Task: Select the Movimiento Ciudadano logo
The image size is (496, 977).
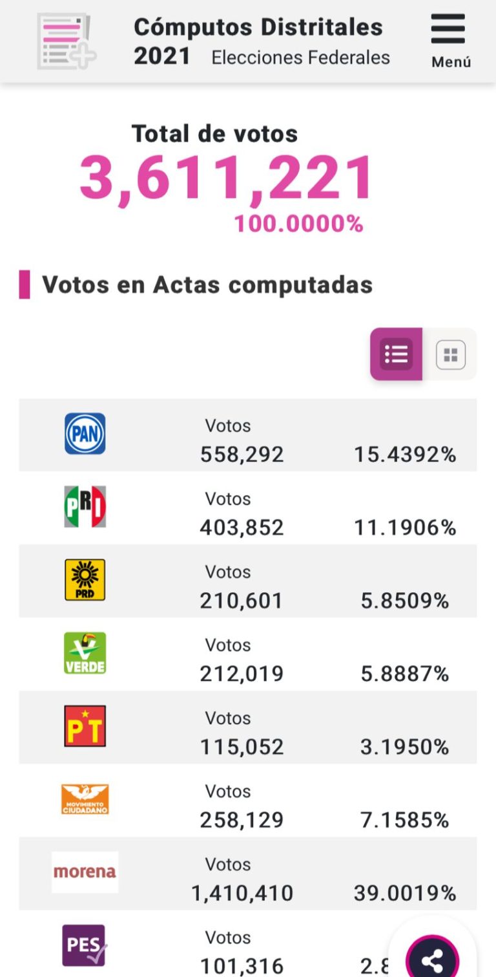Action: (x=85, y=799)
